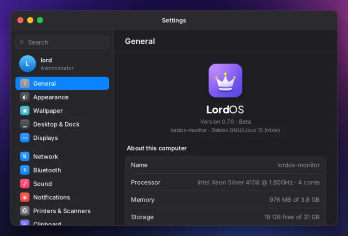Click the blue Displays icon
The width and height of the screenshot is (348, 236).
(25, 138)
